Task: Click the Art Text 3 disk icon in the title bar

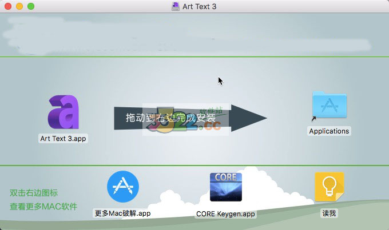Action: [x=176, y=6]
